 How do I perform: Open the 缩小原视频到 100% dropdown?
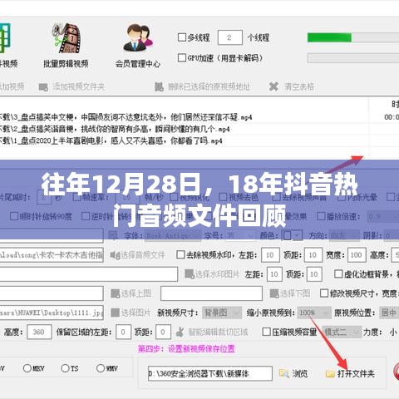click(314, 313)
